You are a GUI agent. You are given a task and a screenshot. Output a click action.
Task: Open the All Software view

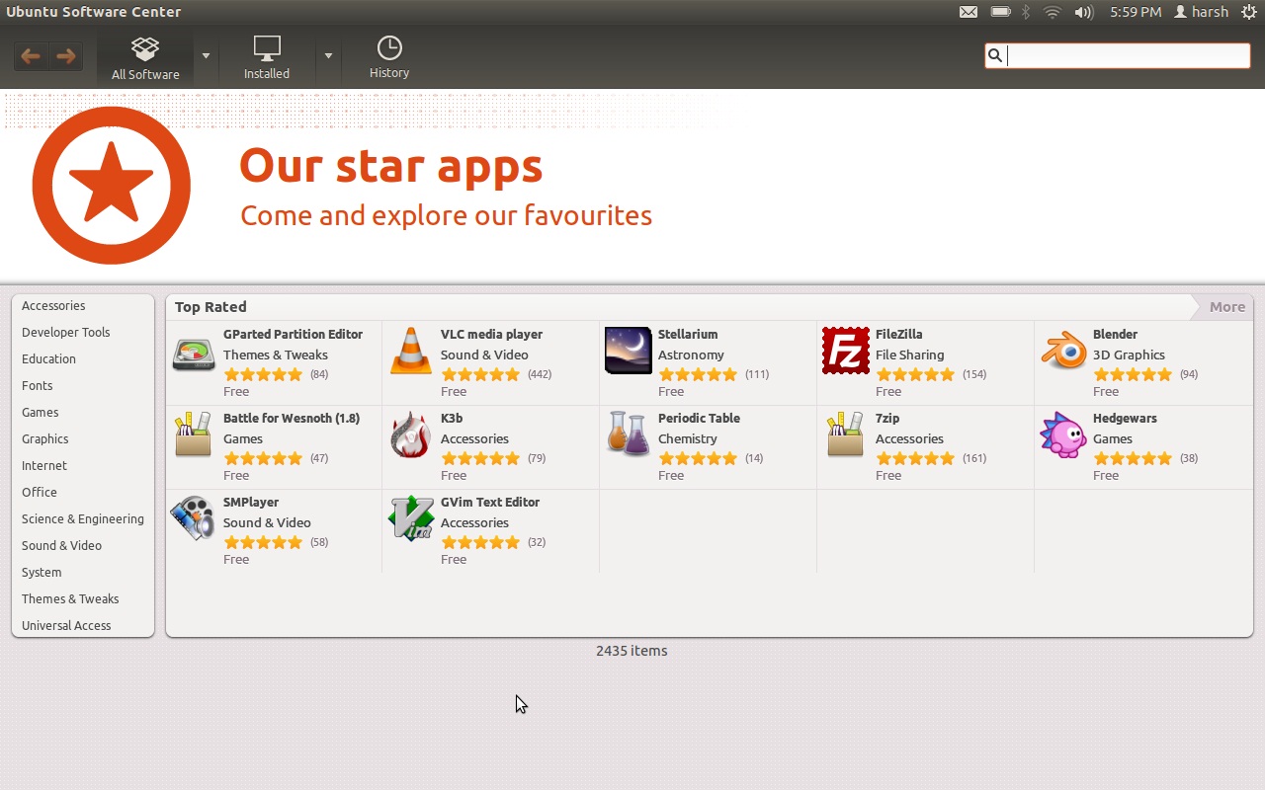145,58
